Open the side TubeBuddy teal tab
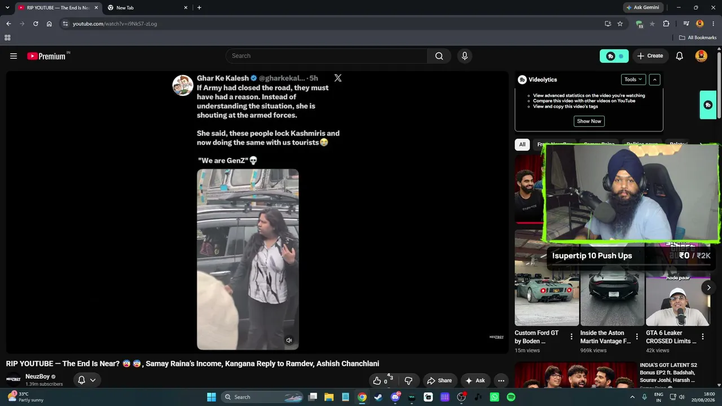Viewport: 722px width, 406px height. coord(708,105)
